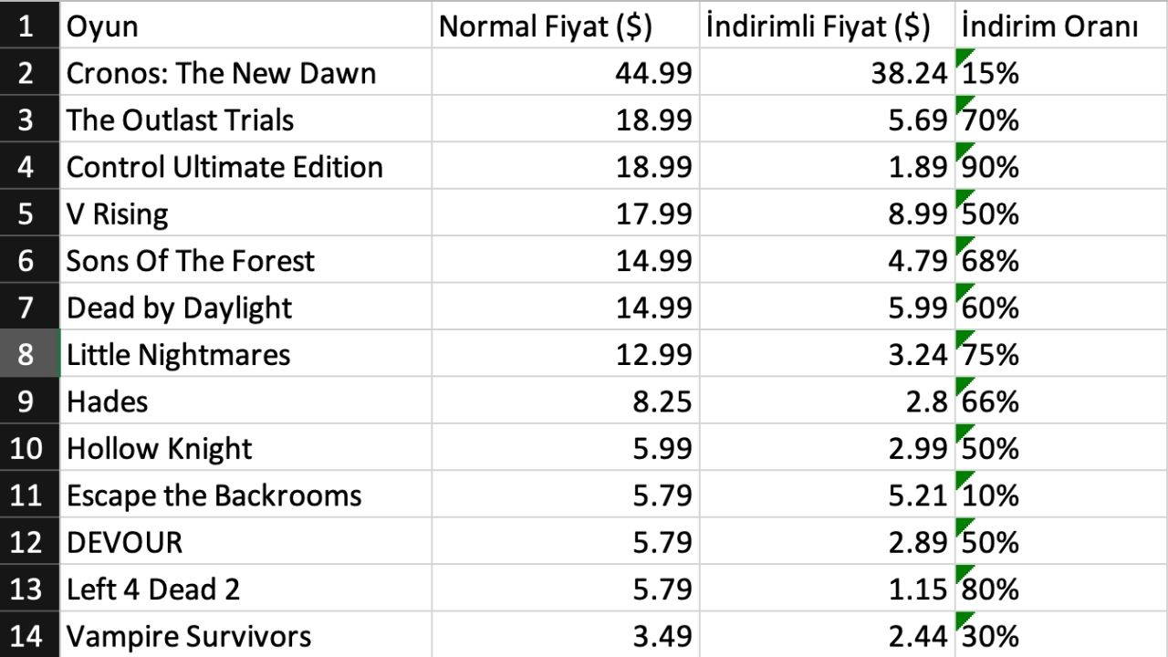Click the Control Ultimate Edition cell

coord(224,167)
